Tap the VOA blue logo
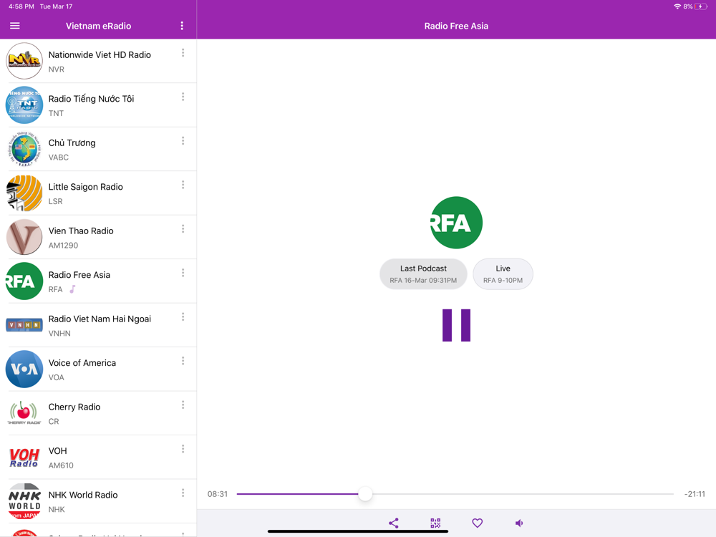The height and width of the screenshot is (537, 716). point(24,369)
